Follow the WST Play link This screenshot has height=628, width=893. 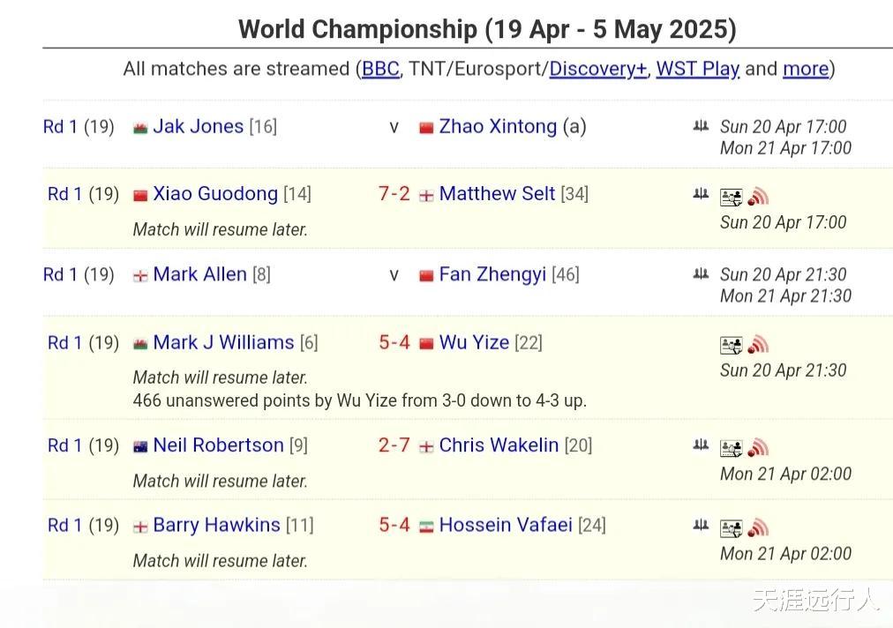coord(697,69)
